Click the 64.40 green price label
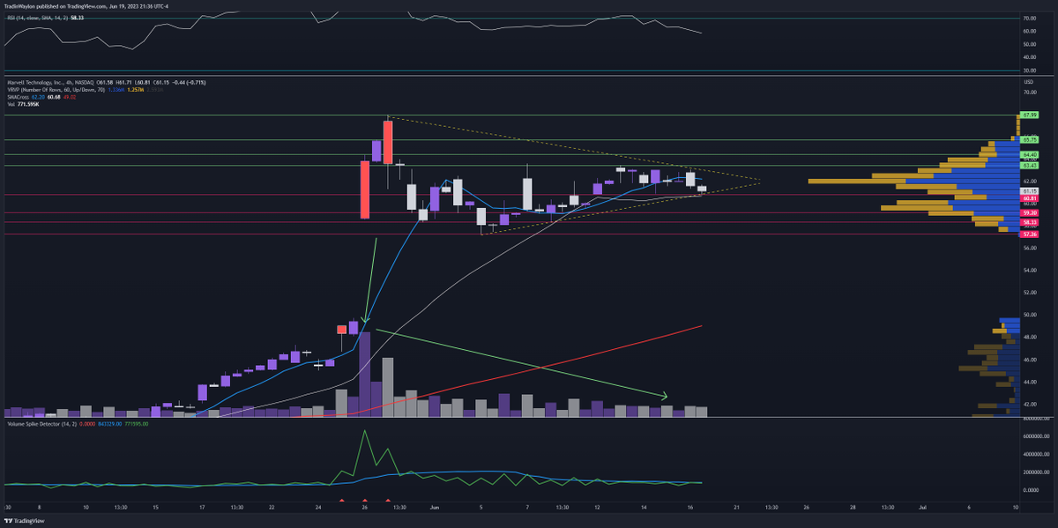Viewport: 1058px width, 528px height. pos(1029,154)
